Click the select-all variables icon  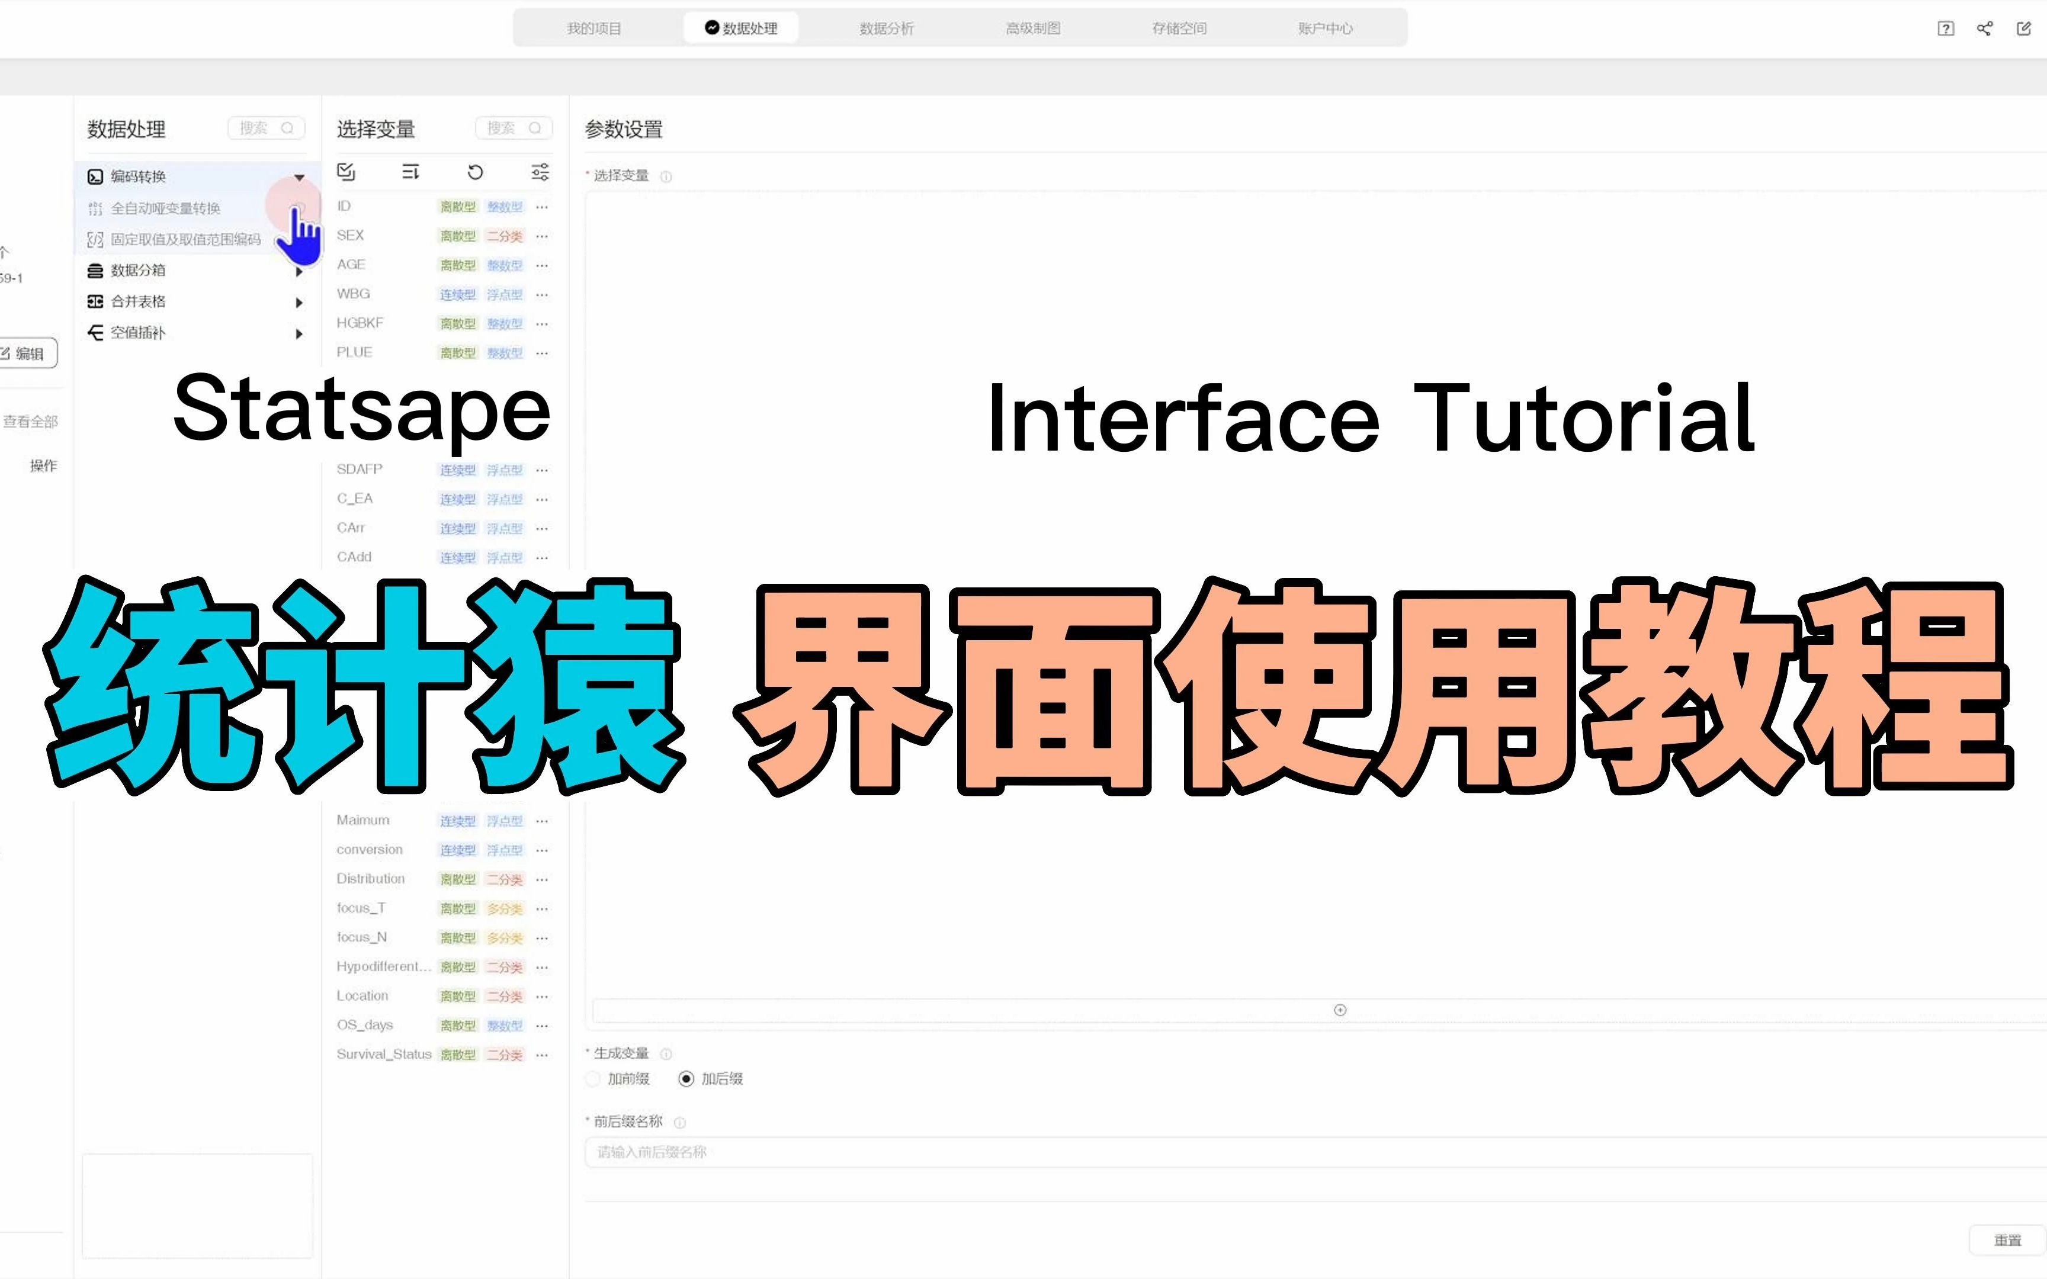[x=346, y=172]
